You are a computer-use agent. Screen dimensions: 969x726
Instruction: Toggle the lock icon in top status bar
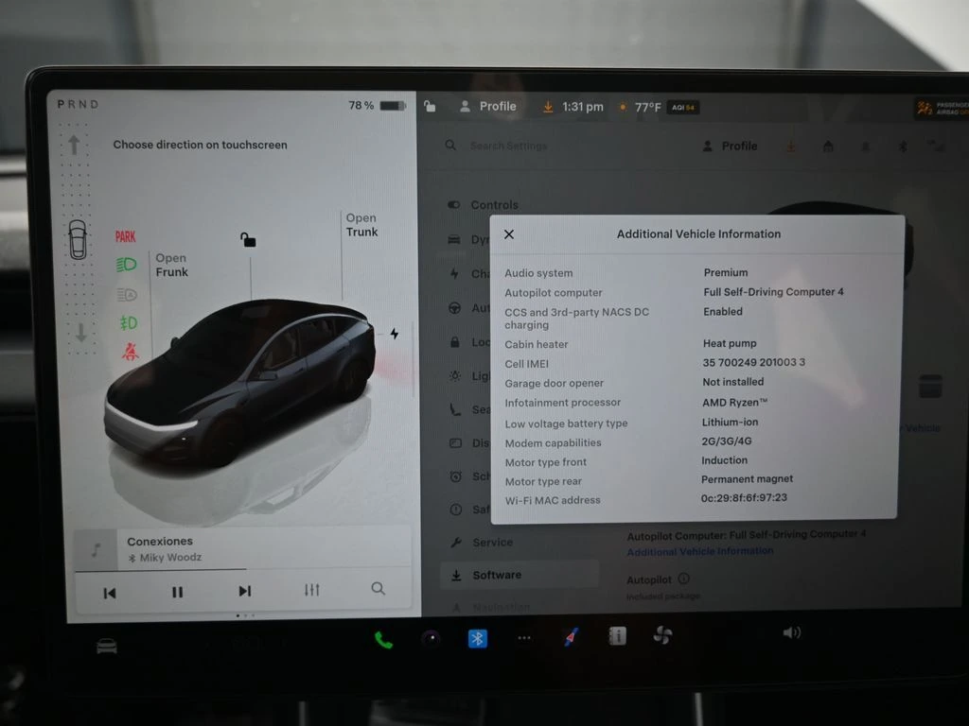[x=430, y=107]
